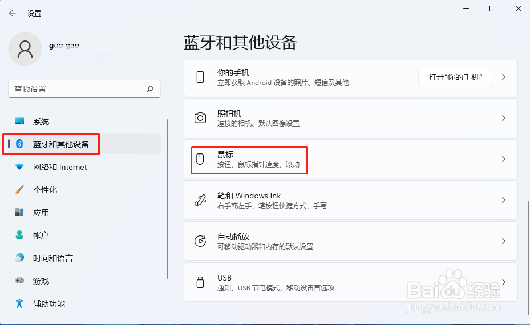Screen dimensions: 530x325
Task: Click the back arrow in Settings
Action: coord(13,13)
